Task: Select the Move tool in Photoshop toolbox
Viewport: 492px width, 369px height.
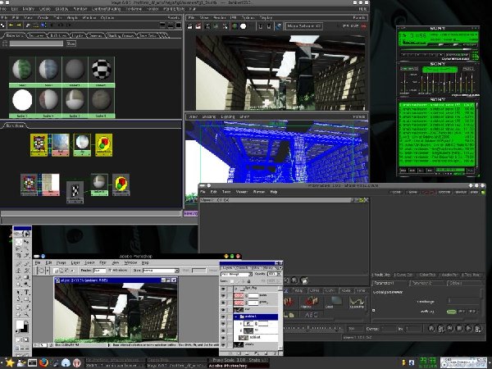Action: [26, 242]
